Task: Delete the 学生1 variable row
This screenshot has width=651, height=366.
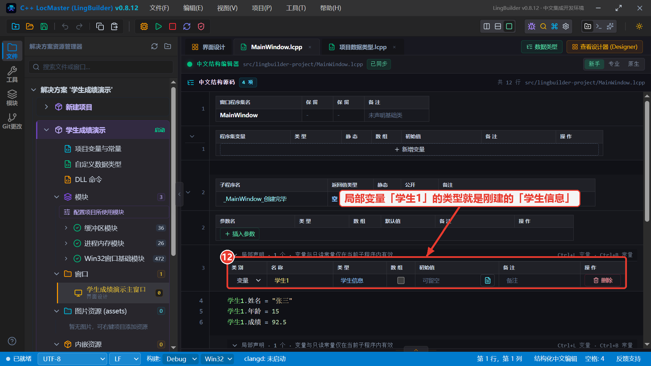Action: tap(603, 281)
